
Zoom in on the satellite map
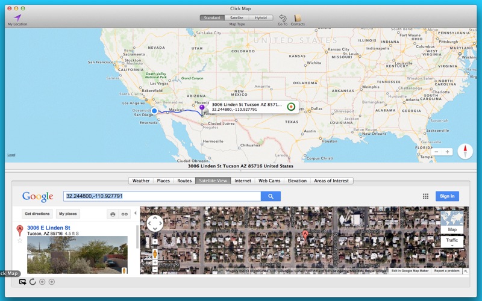(x=155, y=262)
